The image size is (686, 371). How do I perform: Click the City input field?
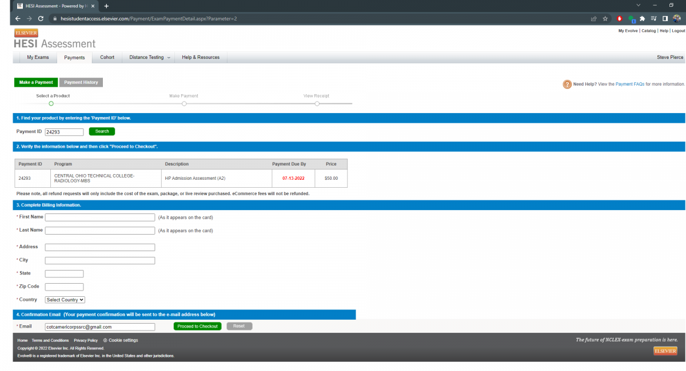tap(100, 260)
